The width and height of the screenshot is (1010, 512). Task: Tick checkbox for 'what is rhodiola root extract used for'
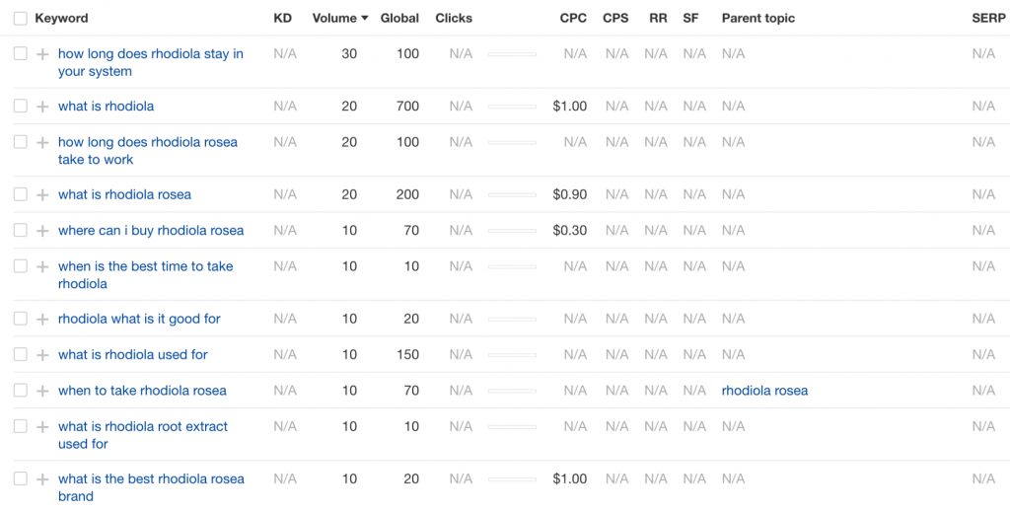(x=21, y=426)
